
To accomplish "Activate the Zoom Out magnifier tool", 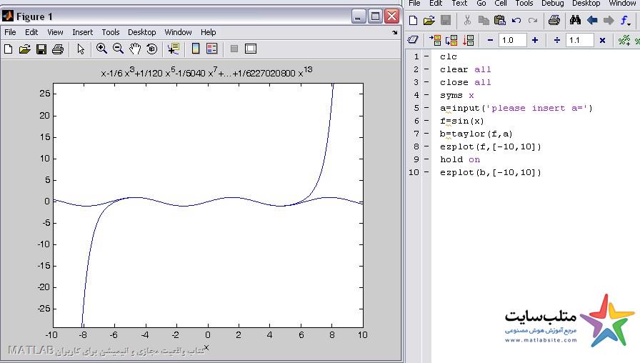I will pyautogui.click(x=119, y=49).
